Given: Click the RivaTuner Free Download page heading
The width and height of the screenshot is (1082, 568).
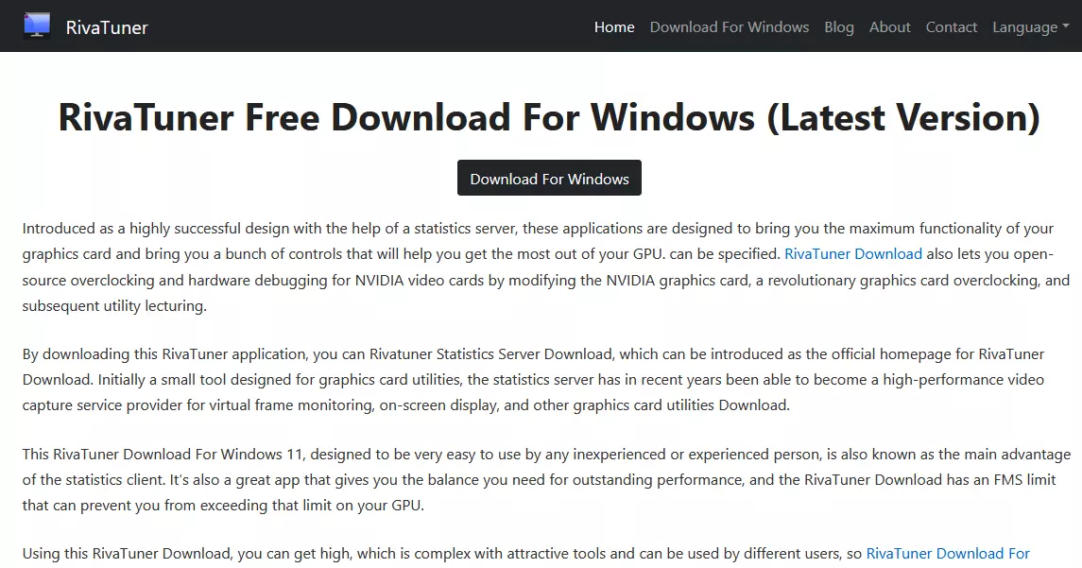Looking at the screenshot, I should [x=549, y=116].
